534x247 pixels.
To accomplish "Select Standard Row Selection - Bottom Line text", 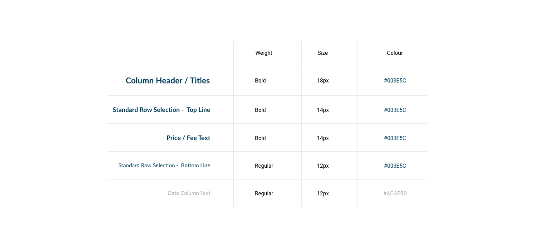I will [164, 165].
